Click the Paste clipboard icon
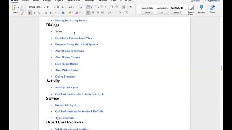The height and width of the screenshot is (130, 232). [x=14, y=8]
